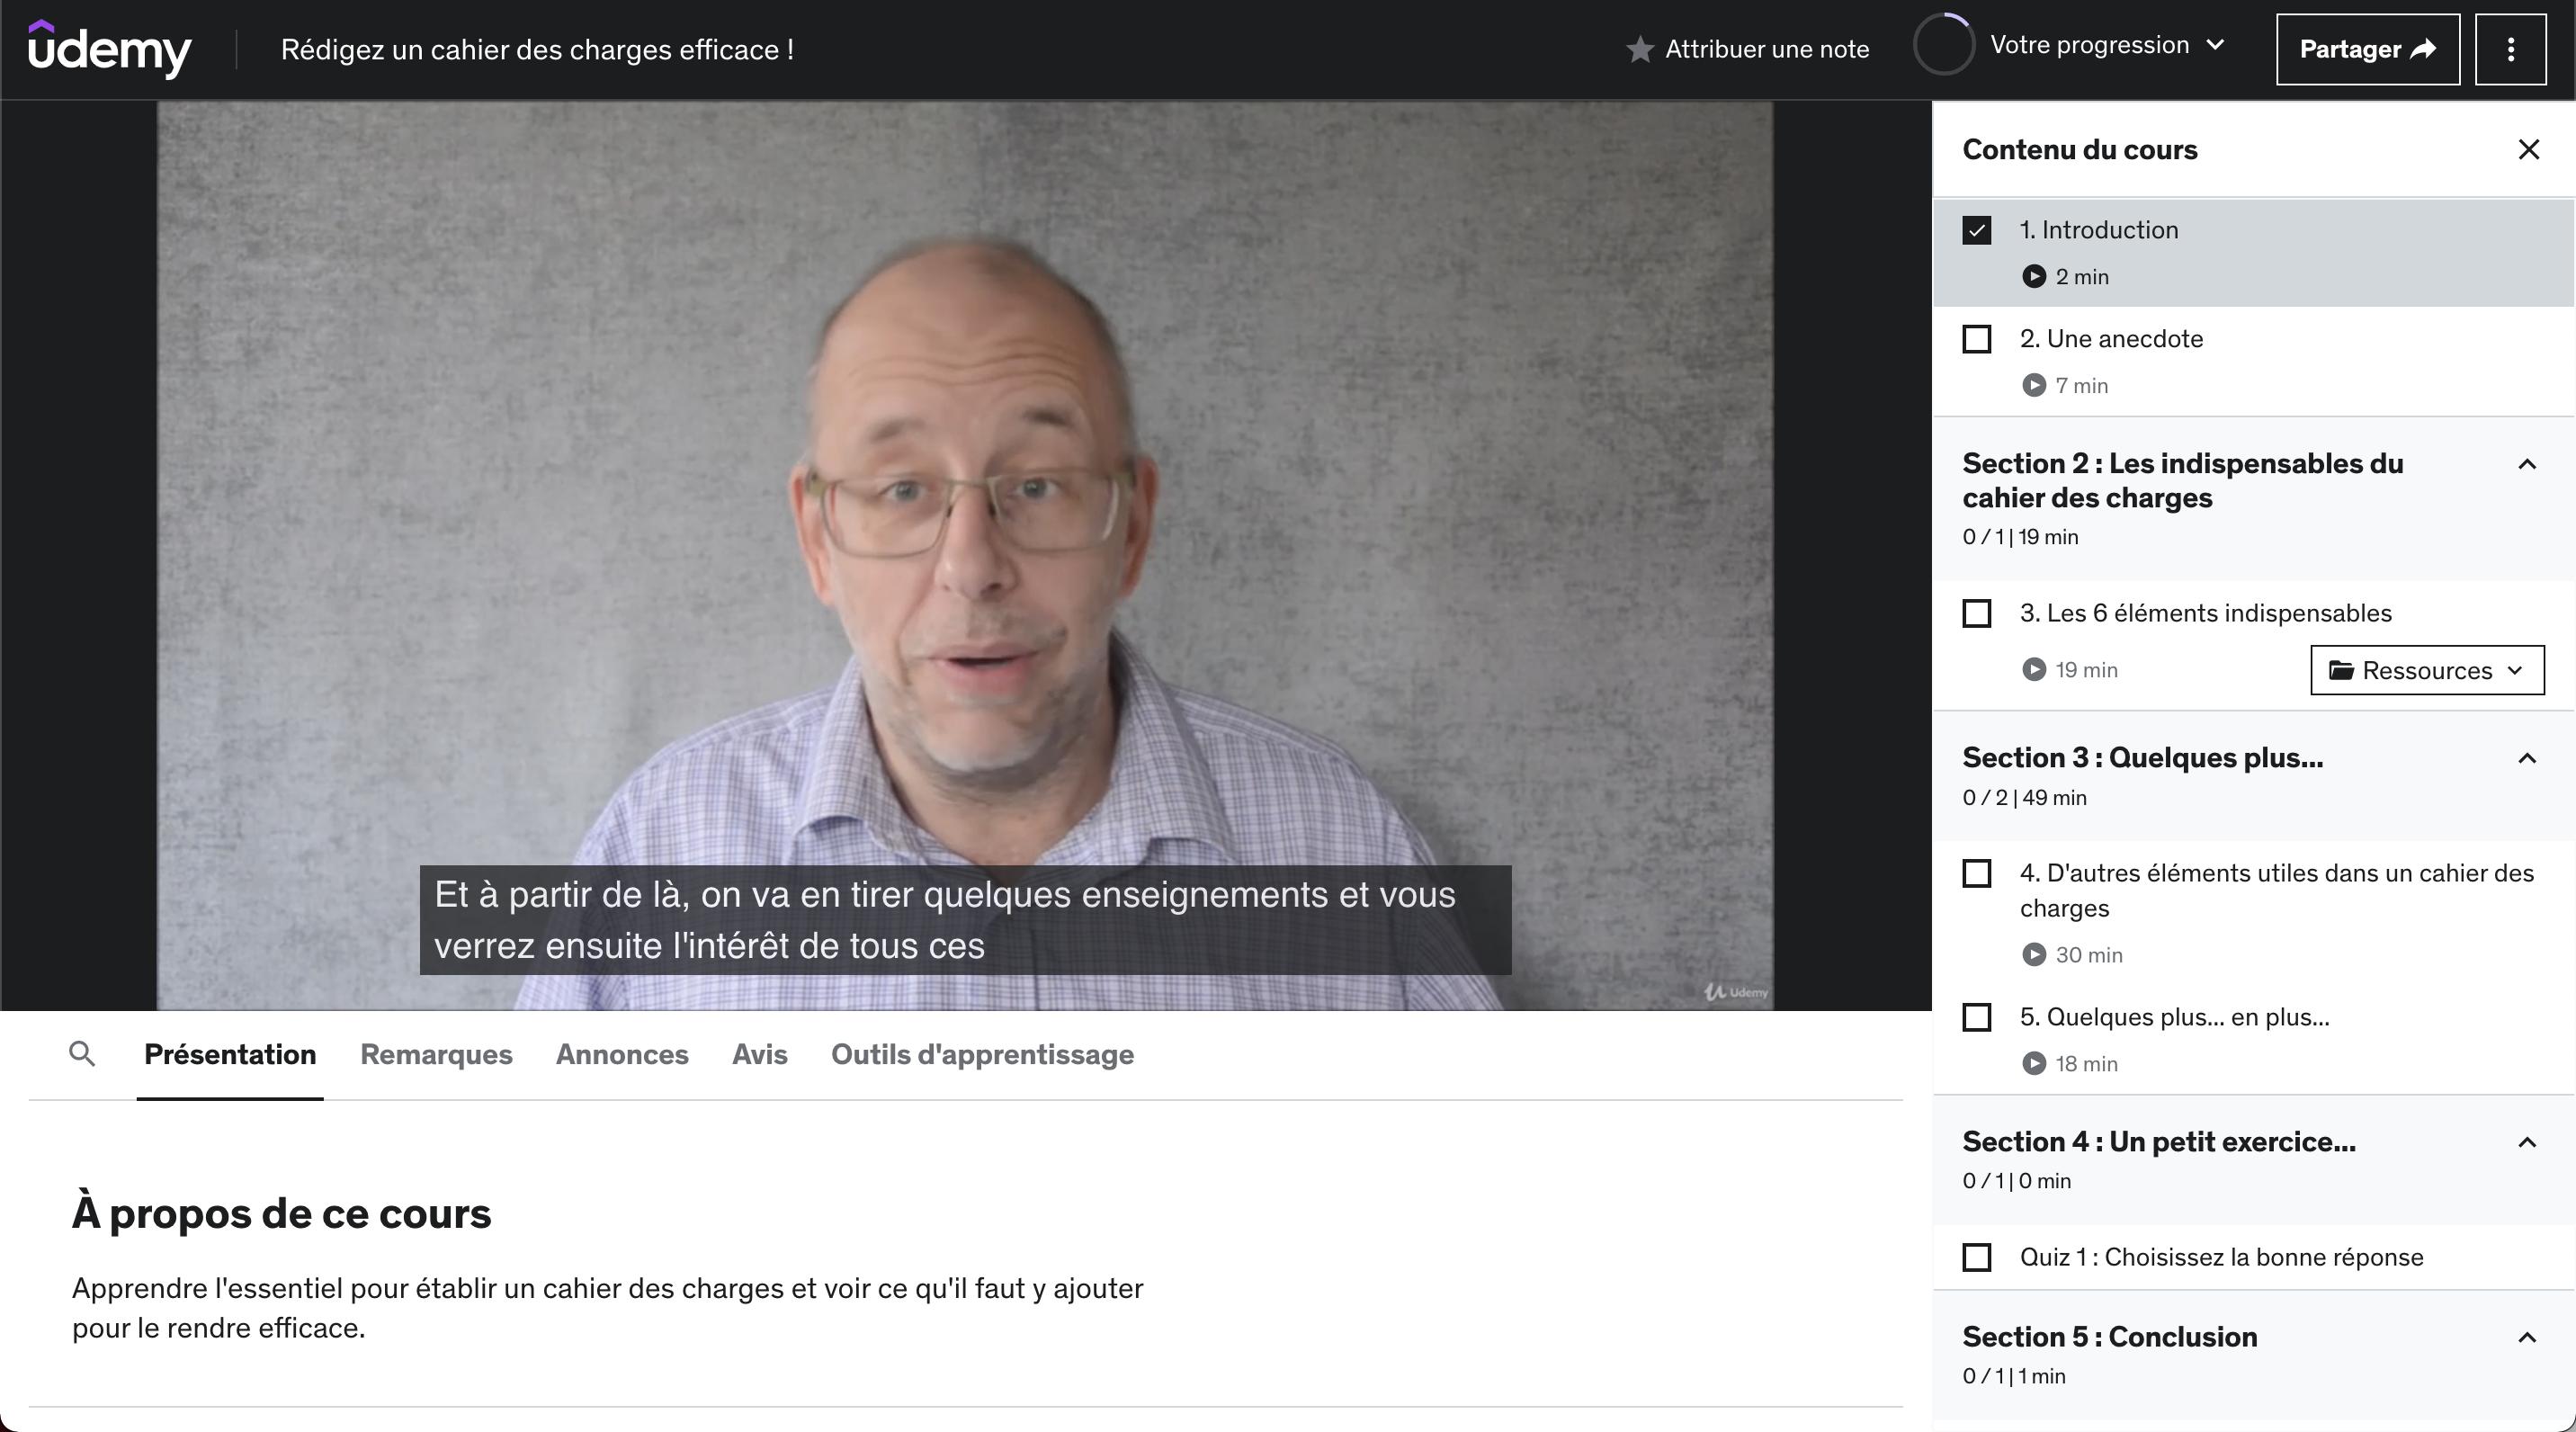The width and height of the screenshot is (2576, 1432).
Task: Open the three-dot more options menu
Action: pos(2510,49)
